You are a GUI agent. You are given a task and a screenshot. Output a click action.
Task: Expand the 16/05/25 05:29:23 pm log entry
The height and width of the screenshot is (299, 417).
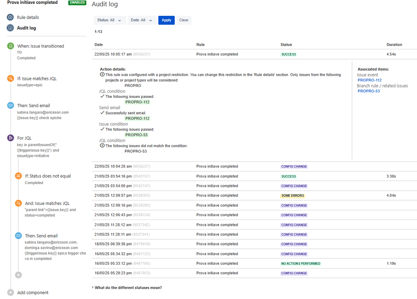click(x=254, y=273)
